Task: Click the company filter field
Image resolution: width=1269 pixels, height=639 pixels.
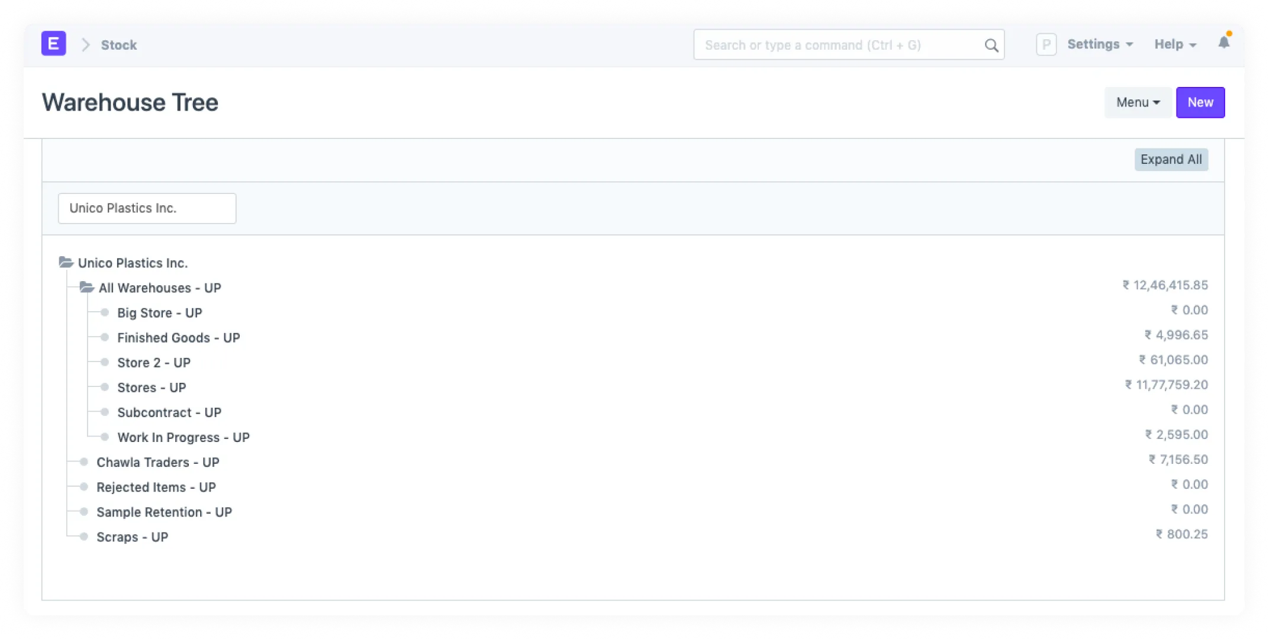Action: (147, 208)
